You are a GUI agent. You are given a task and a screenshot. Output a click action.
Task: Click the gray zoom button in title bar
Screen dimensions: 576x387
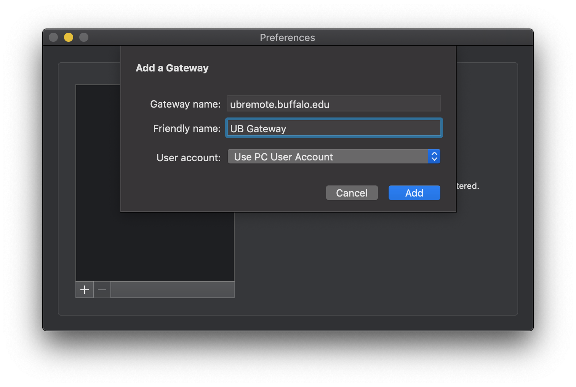tap(84, 37)
